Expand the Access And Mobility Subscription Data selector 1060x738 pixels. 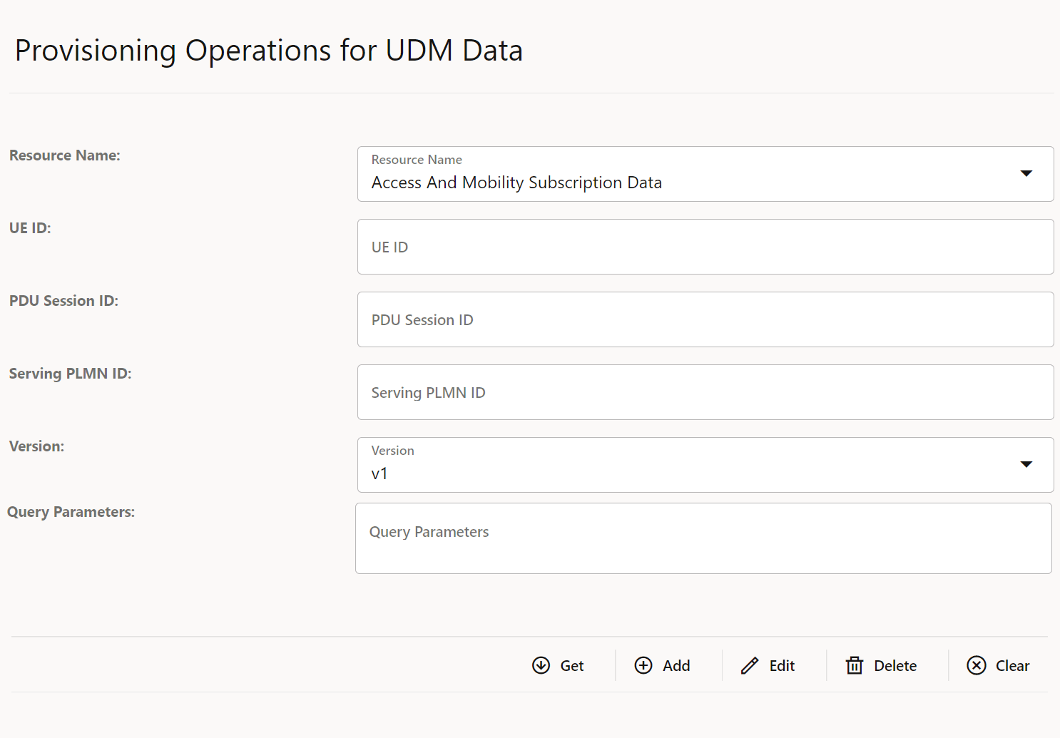[x=705, y=174]
